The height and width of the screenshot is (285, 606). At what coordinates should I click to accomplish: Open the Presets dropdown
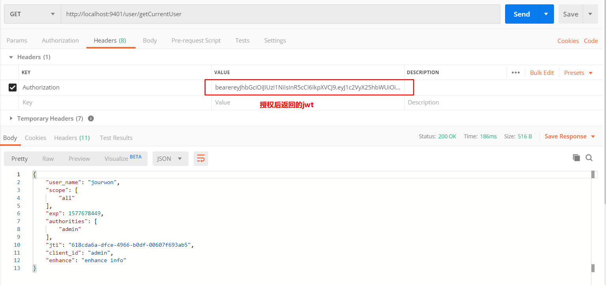(578, 73)
